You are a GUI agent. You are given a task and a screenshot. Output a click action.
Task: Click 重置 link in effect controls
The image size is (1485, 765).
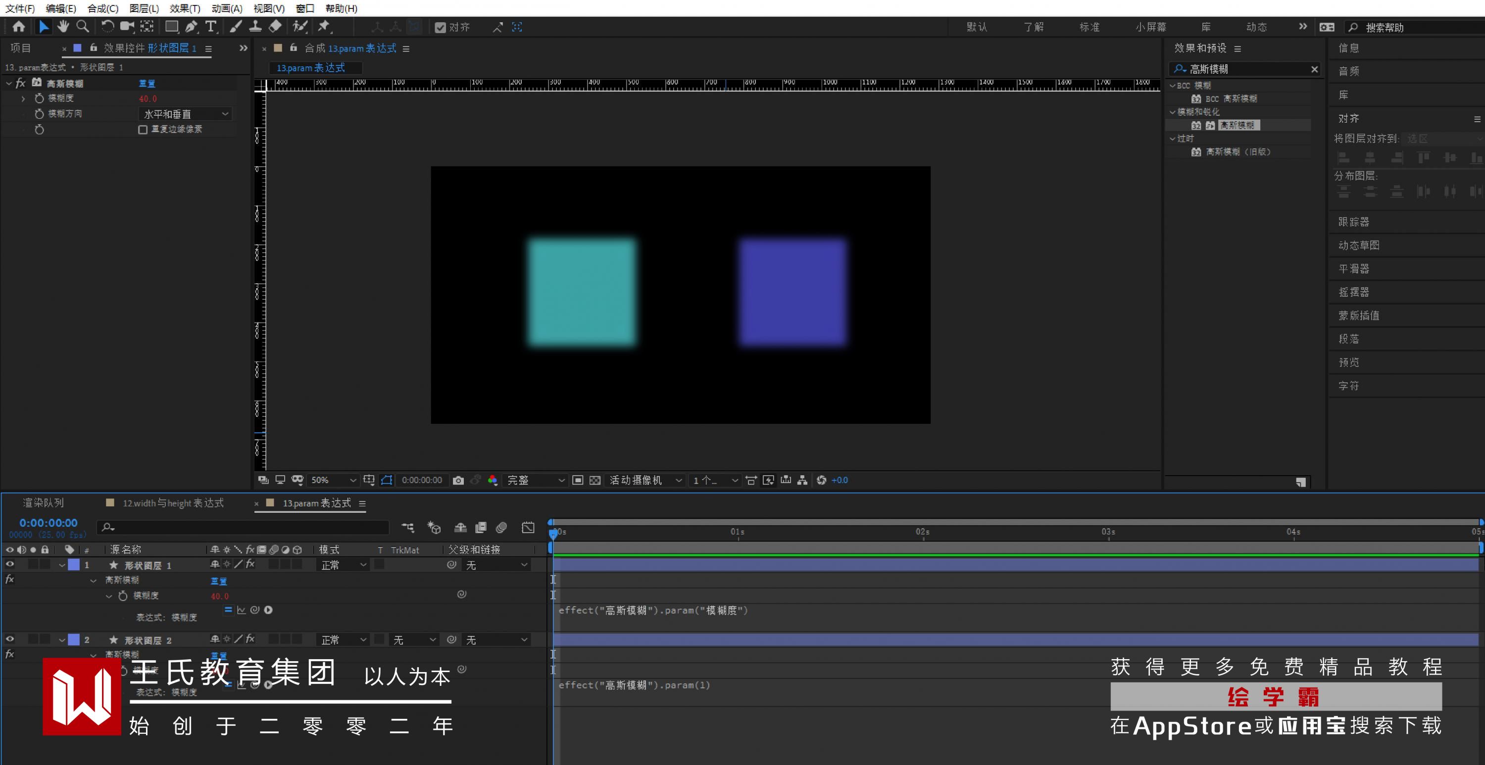(147, 84)
